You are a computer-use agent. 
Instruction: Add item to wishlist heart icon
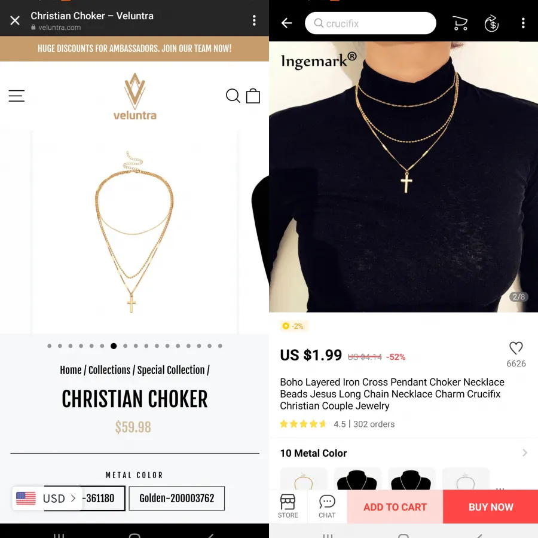[x=516, y=348]
